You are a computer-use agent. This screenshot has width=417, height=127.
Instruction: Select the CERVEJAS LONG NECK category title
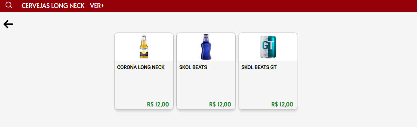click(x=53, y=6)
